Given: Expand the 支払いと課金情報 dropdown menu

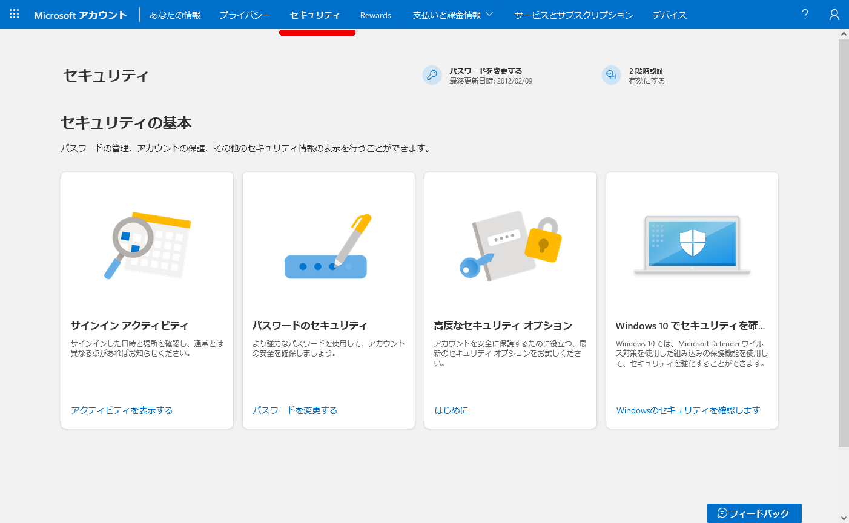Looking at the screenshot, I should [x=453, y=15].
